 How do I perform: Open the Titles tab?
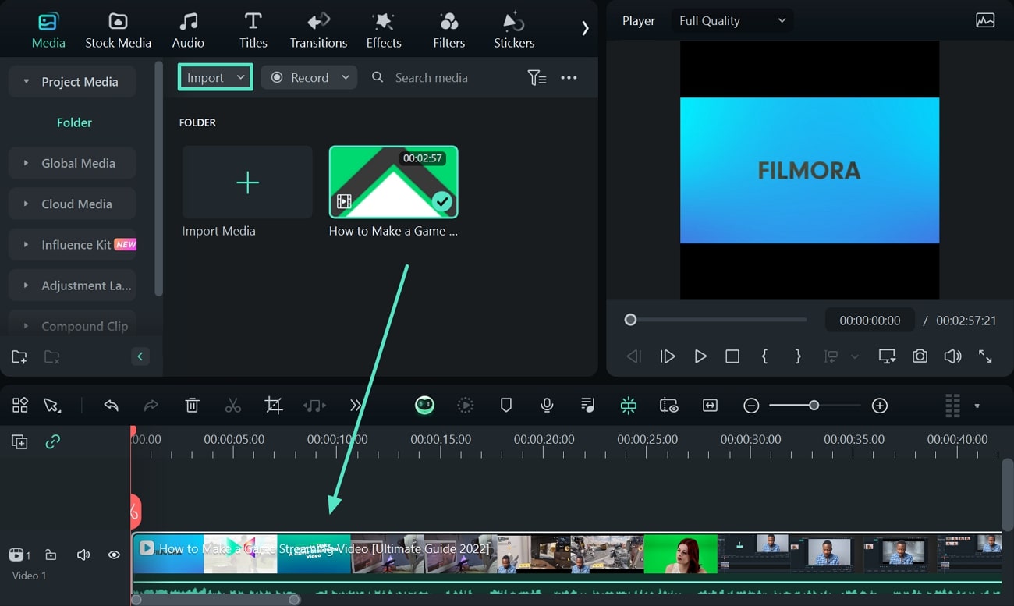tap(253, 31)
